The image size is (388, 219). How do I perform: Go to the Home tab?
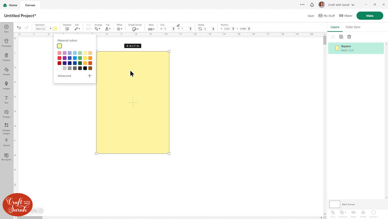click(10, 5)
